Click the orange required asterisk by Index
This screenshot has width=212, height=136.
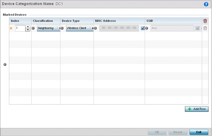point(11,28)
